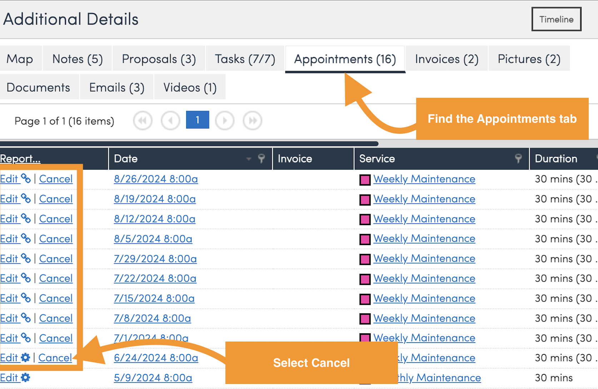Cancel the 8/19/2024 appointment

pos(56,199)
